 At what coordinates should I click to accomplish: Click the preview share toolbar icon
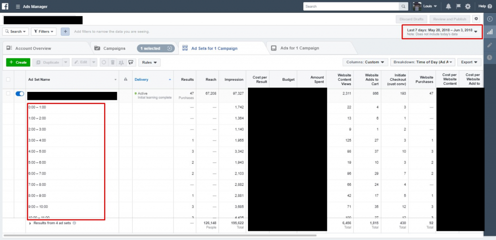click(x=130, y=62)
